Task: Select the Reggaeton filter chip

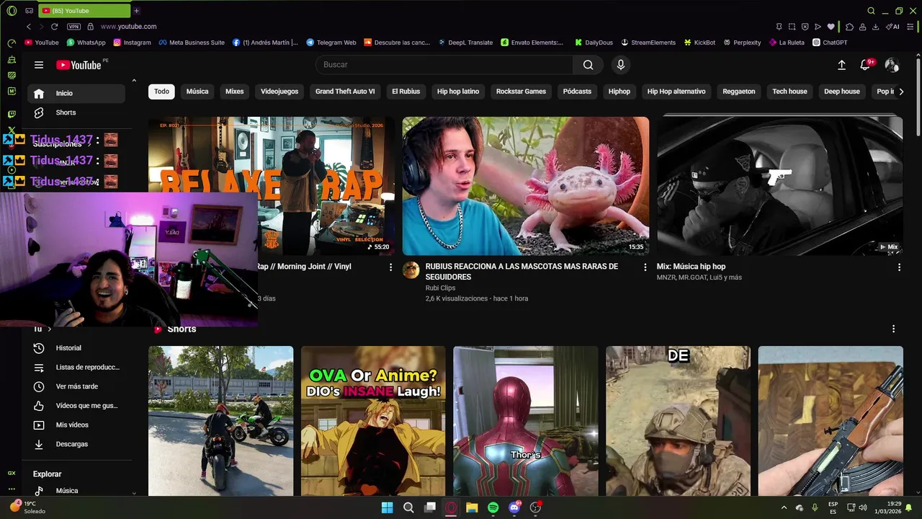Action: (x=739, y=92)
